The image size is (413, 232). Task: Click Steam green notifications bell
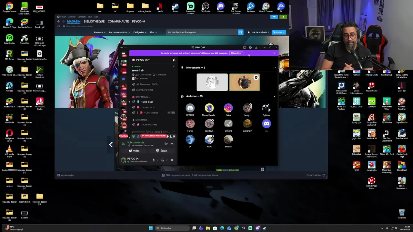pyautogui.click(x=283, y=17)
